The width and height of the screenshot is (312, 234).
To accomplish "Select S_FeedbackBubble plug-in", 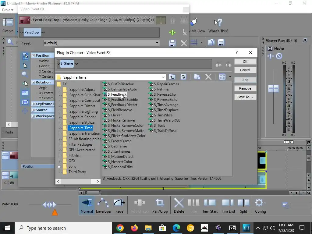I will pos(122,100).
